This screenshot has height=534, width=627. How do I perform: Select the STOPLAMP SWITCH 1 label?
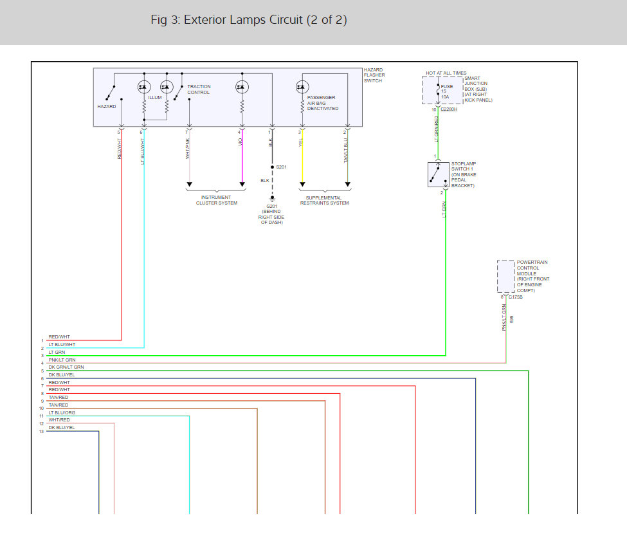(464, 175)
